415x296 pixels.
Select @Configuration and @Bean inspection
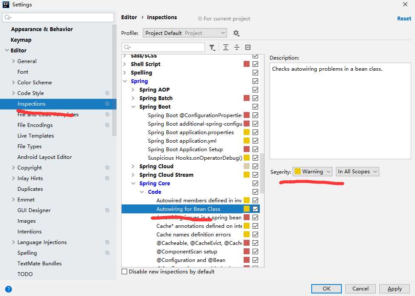191,260
